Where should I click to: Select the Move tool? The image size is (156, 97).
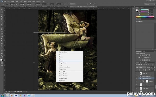click(2, 10)
